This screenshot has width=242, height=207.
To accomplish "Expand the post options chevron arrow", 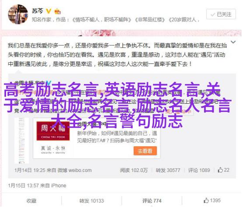I will coord(233,42).
